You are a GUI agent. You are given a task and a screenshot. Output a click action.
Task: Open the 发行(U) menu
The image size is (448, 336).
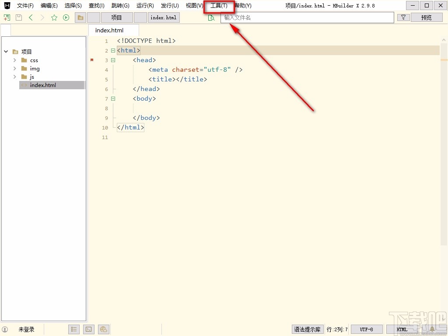point(170,6)
